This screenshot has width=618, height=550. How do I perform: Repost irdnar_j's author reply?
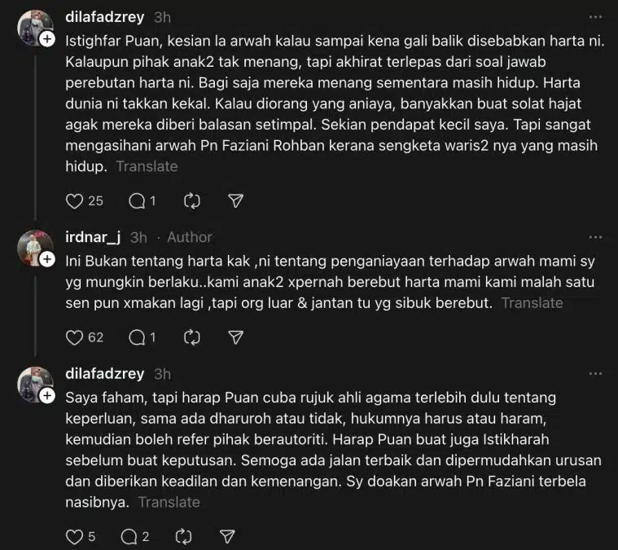pyautogui.click(x=192, y=337)
